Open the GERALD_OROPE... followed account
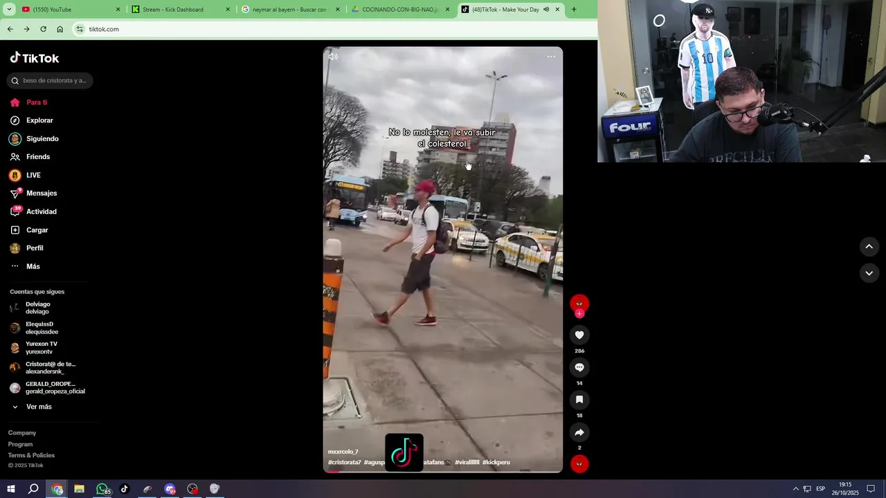 pos(51,387)
